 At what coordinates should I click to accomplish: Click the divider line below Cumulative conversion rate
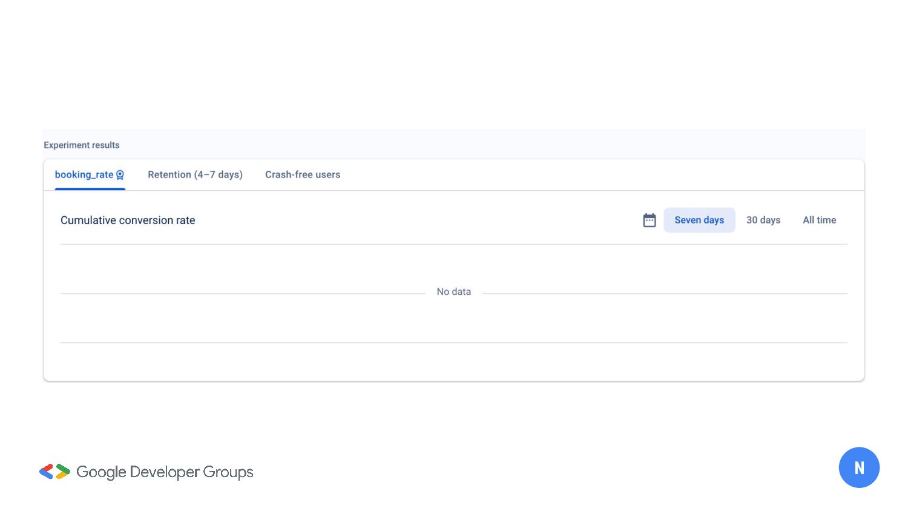click(x=454, y=244)
